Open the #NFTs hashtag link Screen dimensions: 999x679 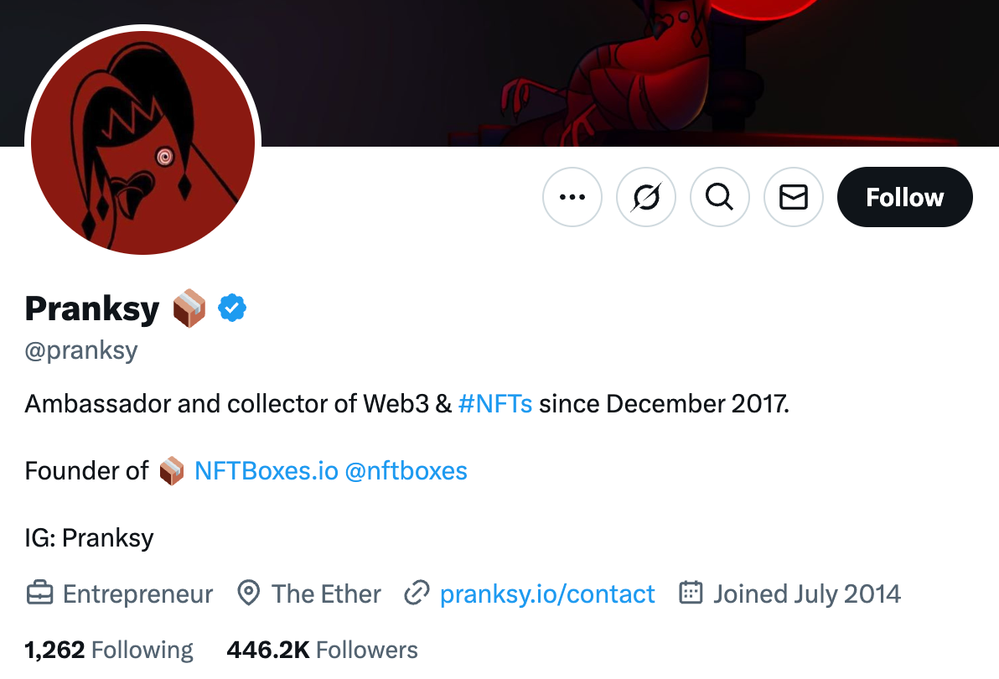(495, 404)
